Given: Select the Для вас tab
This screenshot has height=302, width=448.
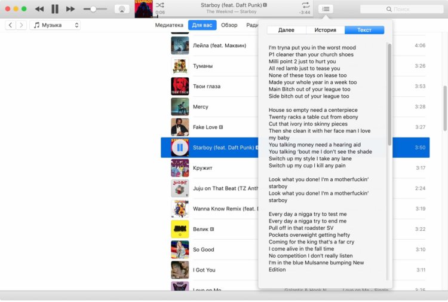Looking at the screenshot, I should (202, 25).
